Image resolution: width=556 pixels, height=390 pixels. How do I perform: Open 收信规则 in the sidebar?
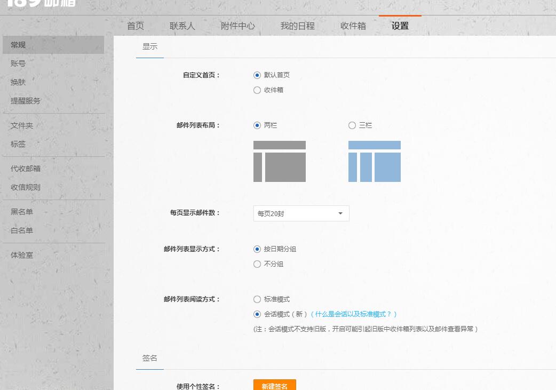pos(26,187)
